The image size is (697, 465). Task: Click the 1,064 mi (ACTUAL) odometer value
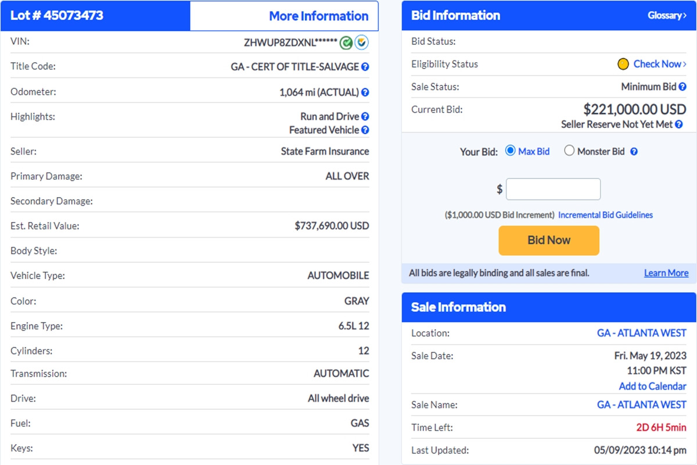319,92
